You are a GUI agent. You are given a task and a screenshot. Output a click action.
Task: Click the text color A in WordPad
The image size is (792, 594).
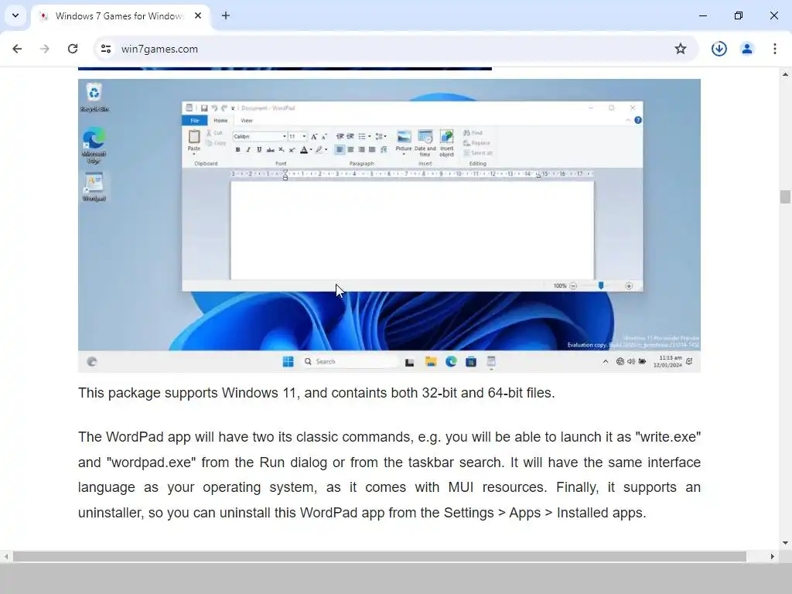(x=303, y=149)
